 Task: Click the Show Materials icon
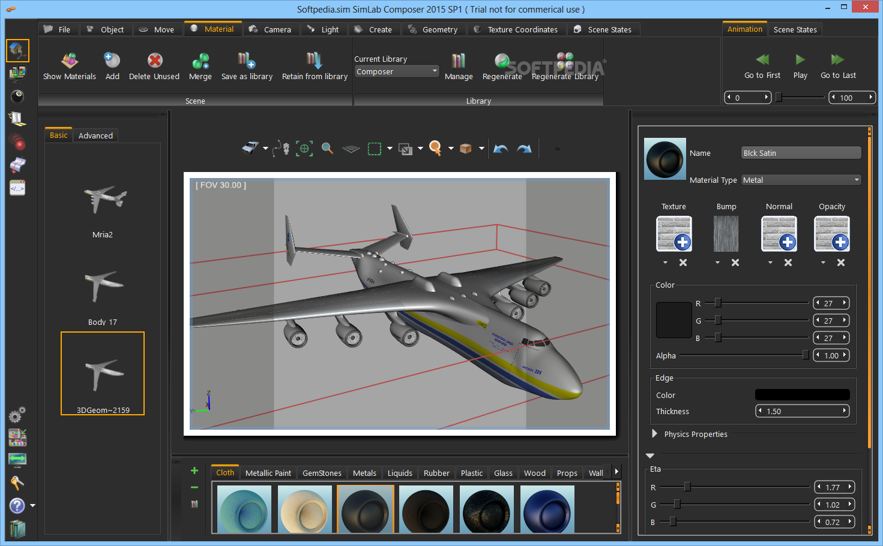[x=70, y=61]
